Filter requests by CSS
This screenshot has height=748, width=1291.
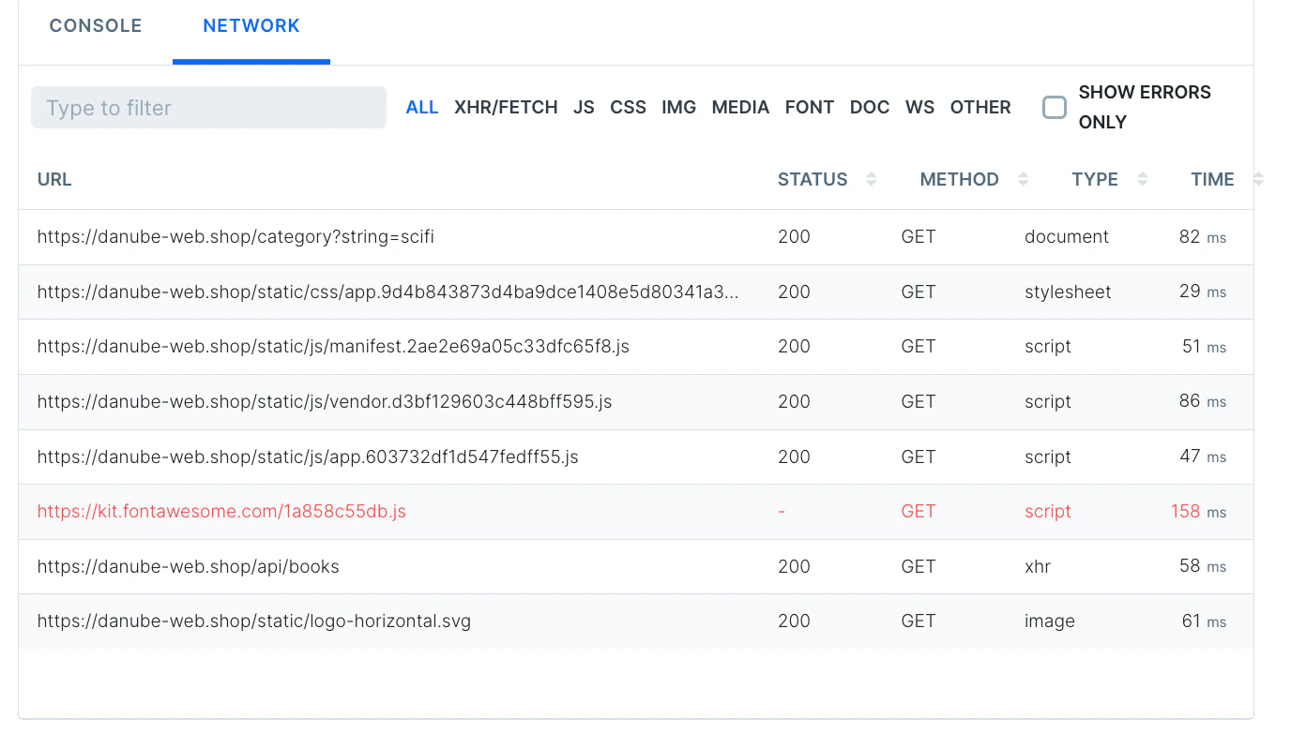(628, 107)
